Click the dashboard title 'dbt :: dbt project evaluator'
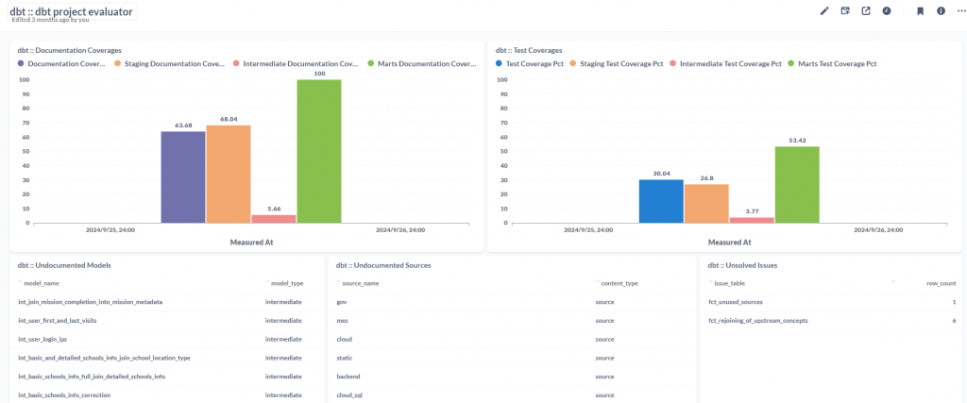Image resolution: width=967 pixels, height=403 pixels. click(71, 11)
